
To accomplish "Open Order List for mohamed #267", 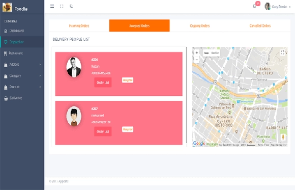I will (x=103, y=131).
